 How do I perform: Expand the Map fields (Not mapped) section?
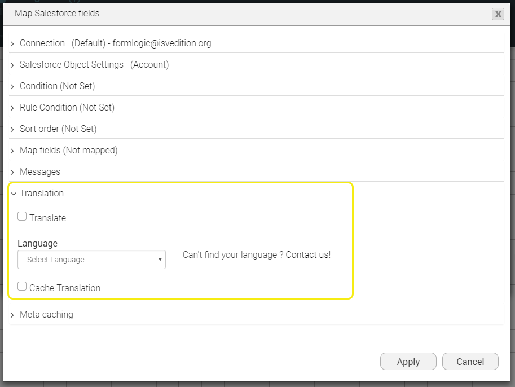pyautogui.click(x=12, y=150)
